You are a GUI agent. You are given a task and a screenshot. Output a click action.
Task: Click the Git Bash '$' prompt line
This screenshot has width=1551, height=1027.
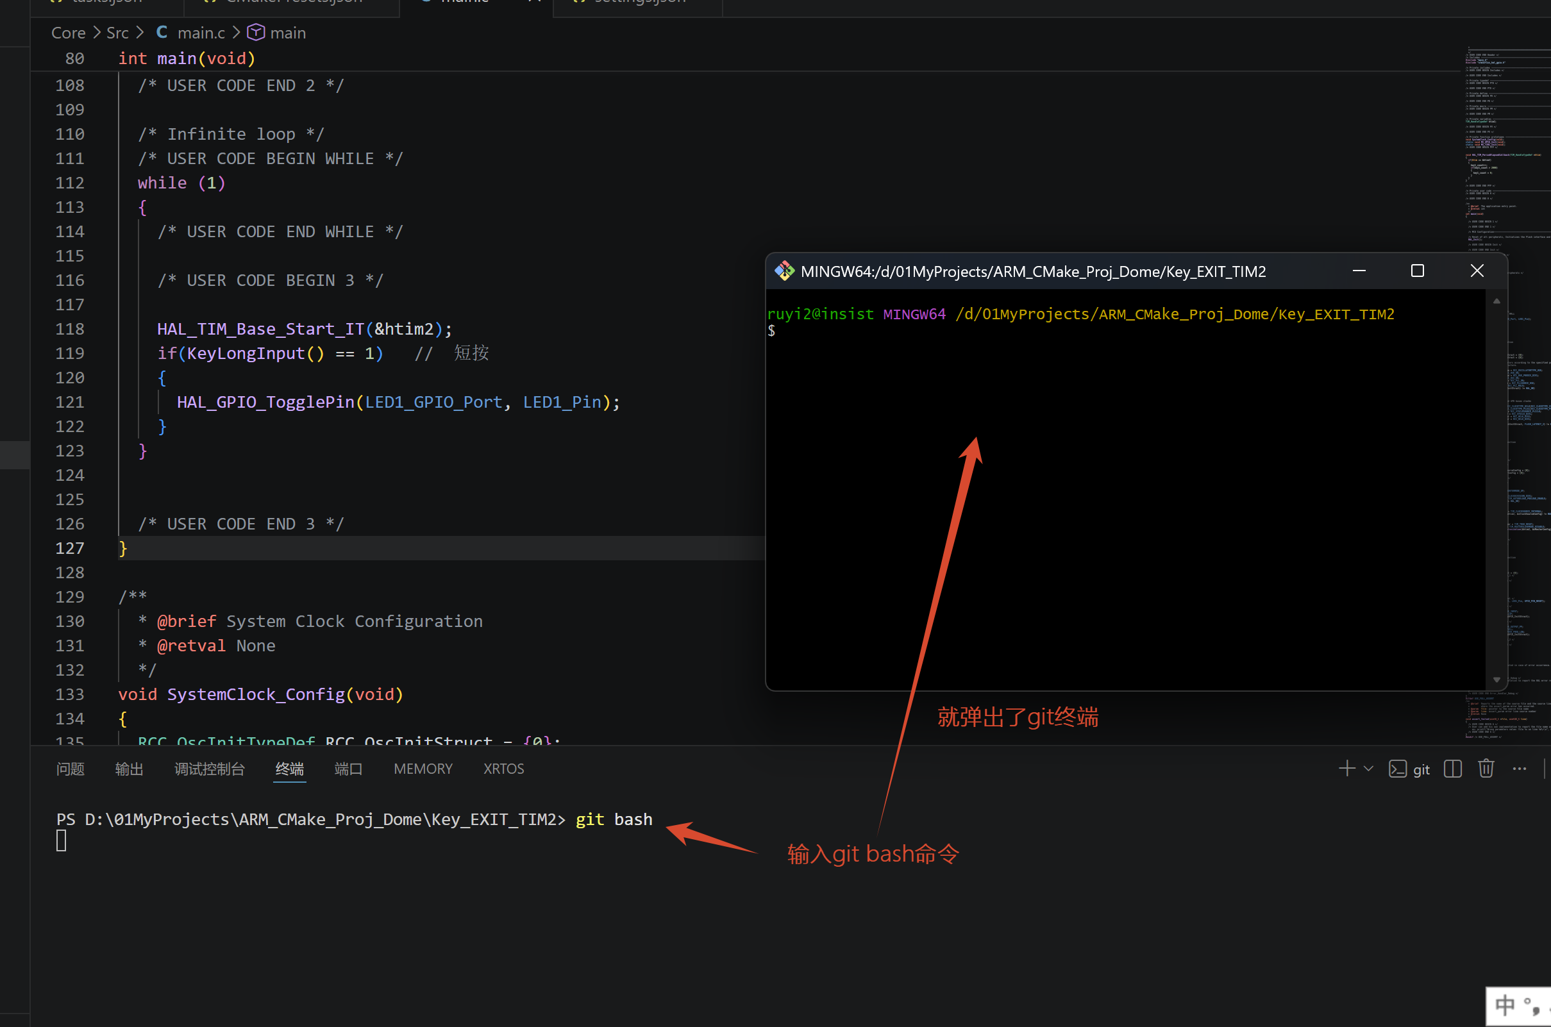click(771, 331)
